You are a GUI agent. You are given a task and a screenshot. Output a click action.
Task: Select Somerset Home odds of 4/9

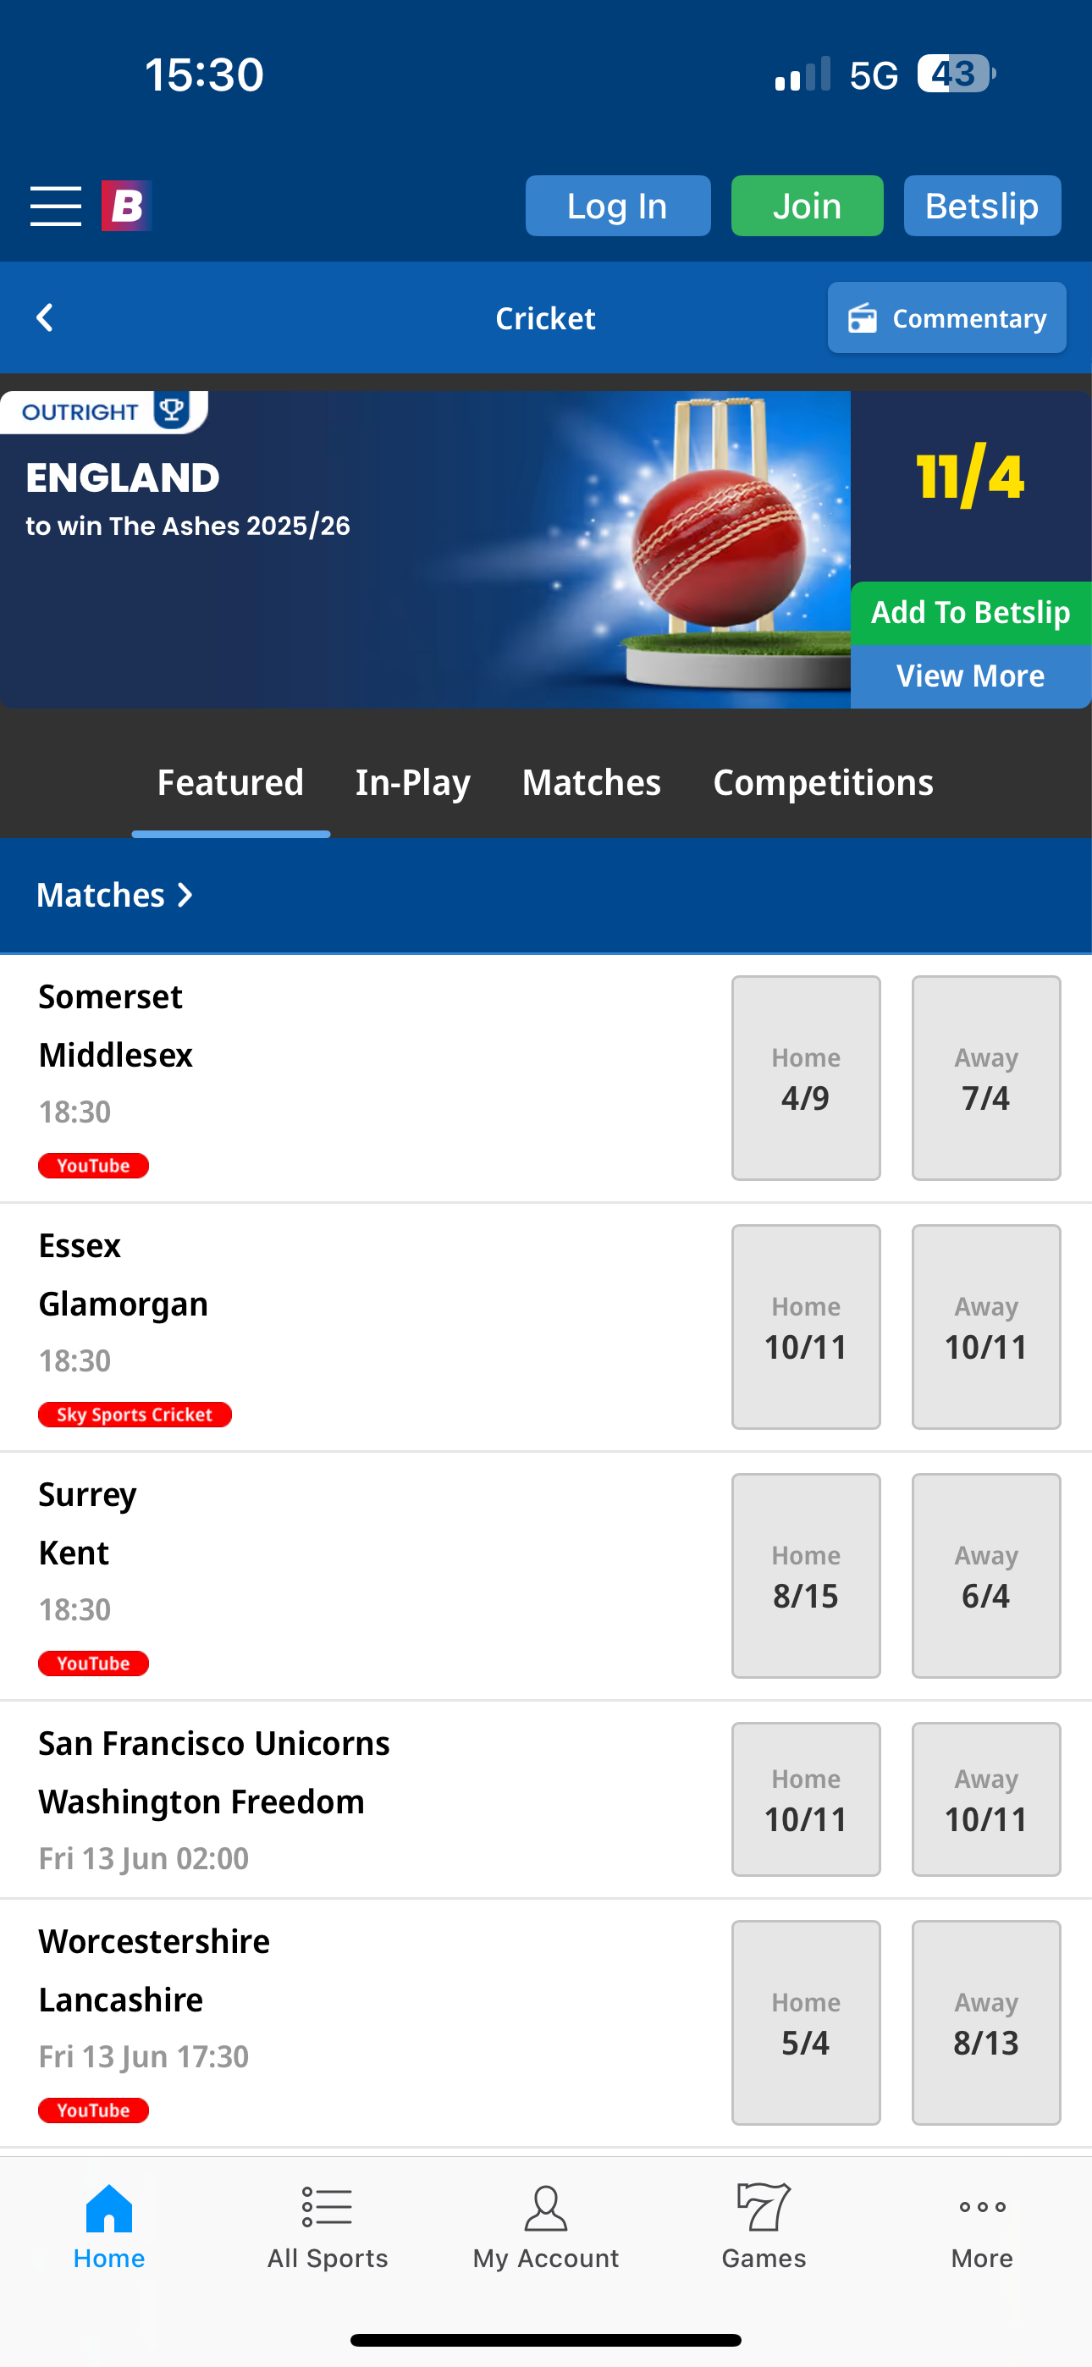coord(805,1079)
